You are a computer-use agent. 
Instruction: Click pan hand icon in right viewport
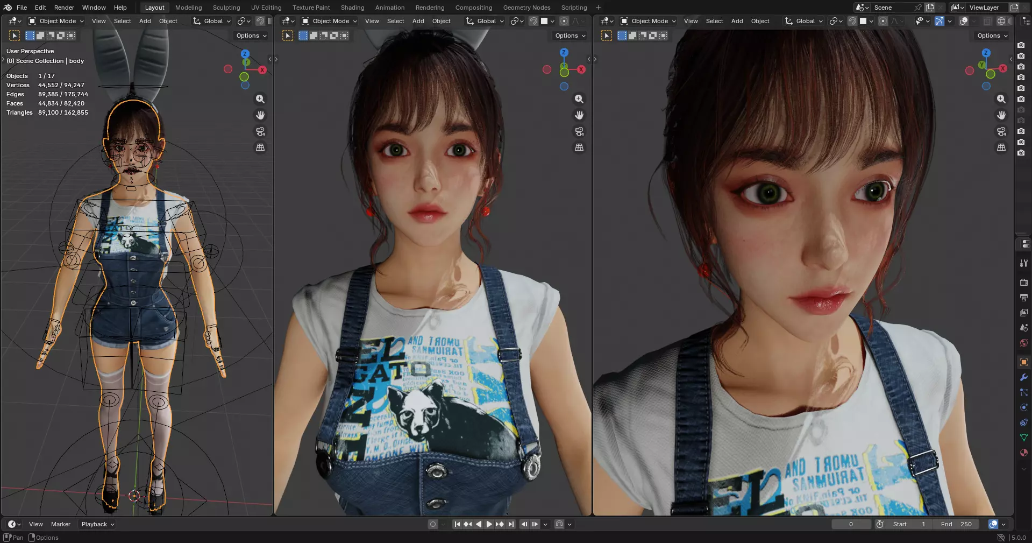(x=1001, y=115)
